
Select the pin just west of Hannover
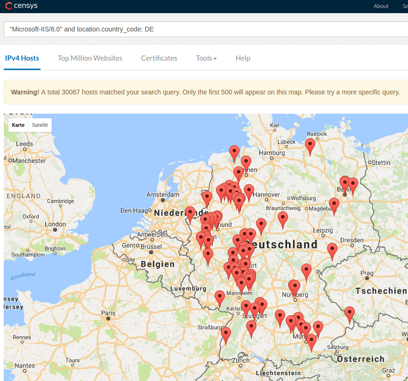(x=249, y=193)
